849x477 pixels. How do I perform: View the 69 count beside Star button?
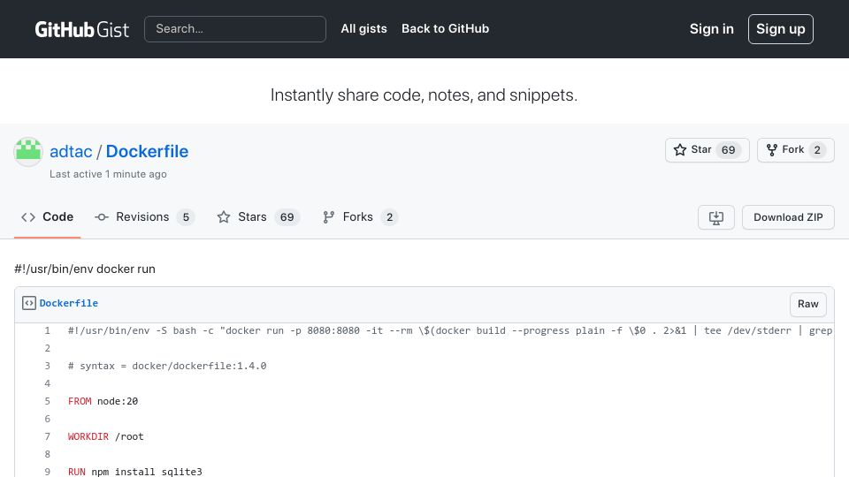click(728, 150)
